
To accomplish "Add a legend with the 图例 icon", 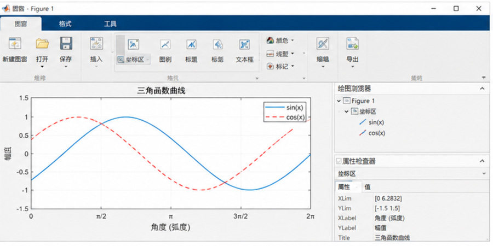I will [x=165, y=45].
